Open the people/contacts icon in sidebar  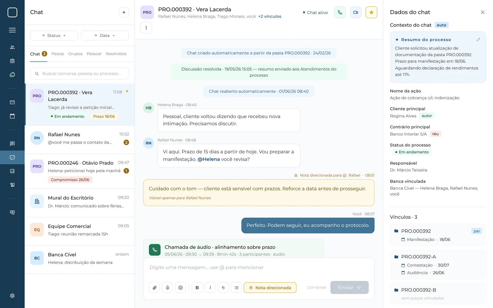click(x=12, y=47)
